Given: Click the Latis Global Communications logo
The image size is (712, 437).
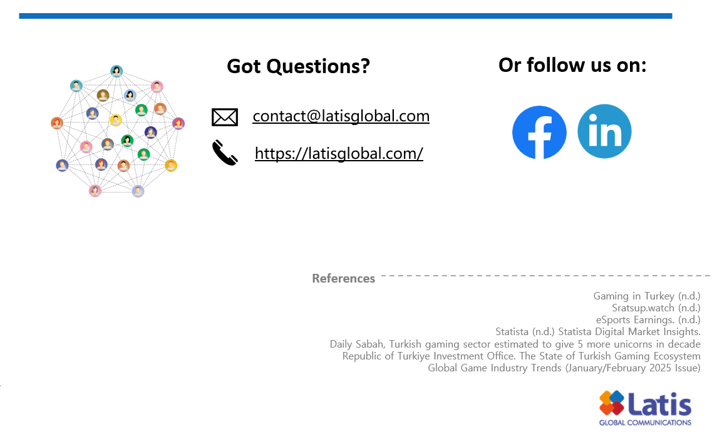Looking at the screenshot, I should tap(645, 408).
